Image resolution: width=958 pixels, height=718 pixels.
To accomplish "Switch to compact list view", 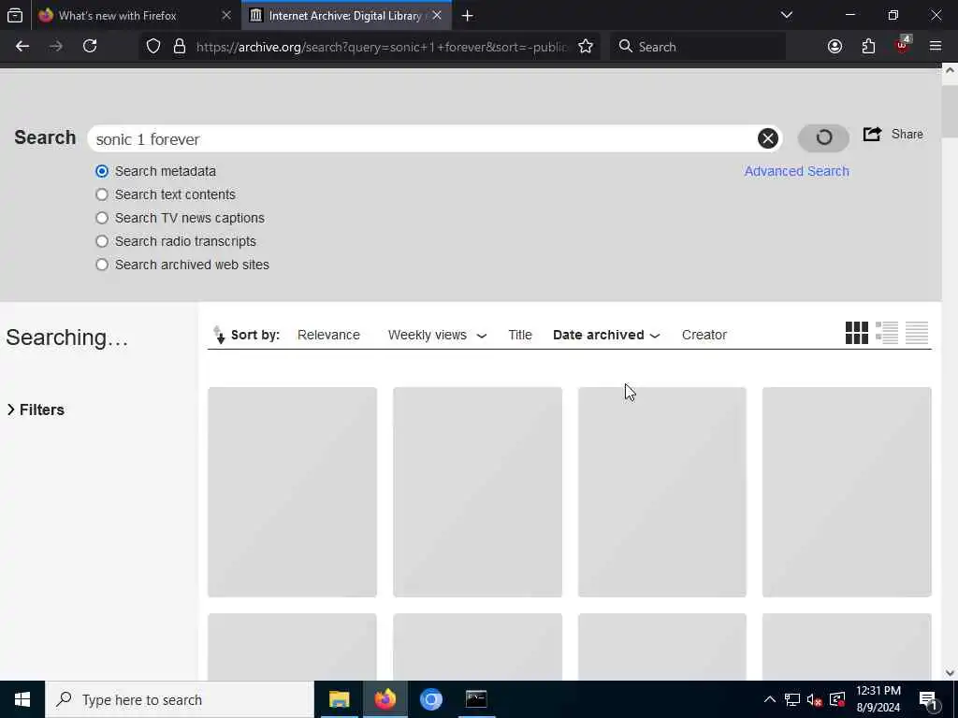I will 917,334.
